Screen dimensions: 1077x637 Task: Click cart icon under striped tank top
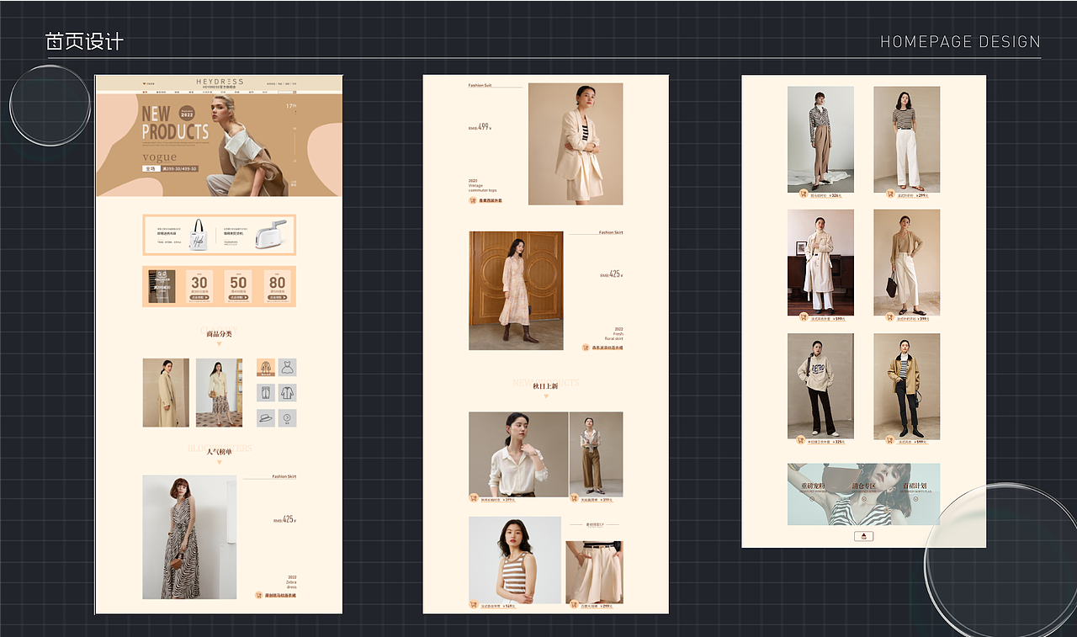click(x=474, y=604)
